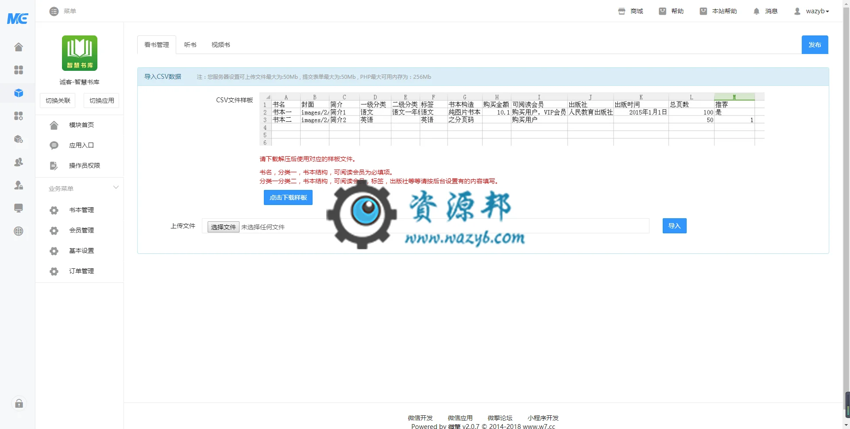Click the gear icon beside 基本设置
Image resolution: width=850 pixels, height=429 pixels.
click(x=54, y=251)
